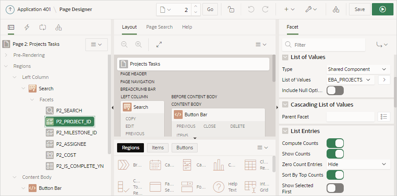The image size is (397, 196).
Task: Collapse the Cascading List of Values section
Action: pos(285,104)
